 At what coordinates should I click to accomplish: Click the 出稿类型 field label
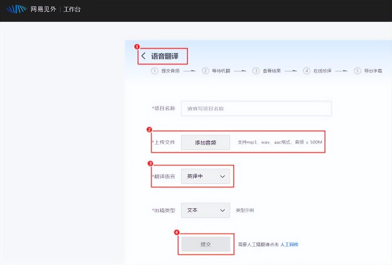click(164, 210)
